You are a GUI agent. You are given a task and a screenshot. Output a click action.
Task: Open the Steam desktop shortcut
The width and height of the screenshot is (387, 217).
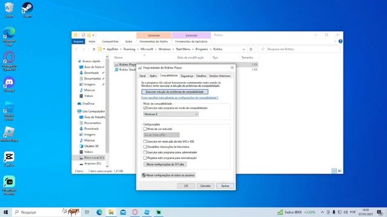pyautogui.click(x=27, y=10)
